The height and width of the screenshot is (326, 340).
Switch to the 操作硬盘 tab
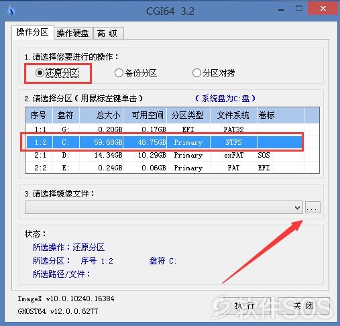tap(73, 34)
